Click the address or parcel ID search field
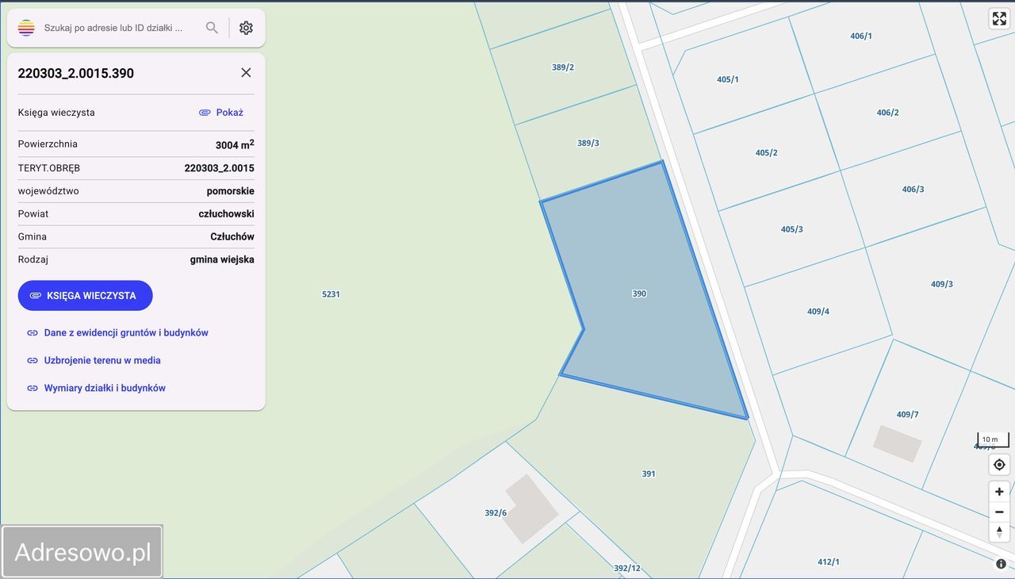 click(115, 28)
